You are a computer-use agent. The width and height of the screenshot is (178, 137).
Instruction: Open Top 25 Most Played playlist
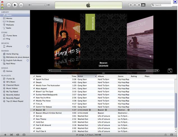[15, 101]
